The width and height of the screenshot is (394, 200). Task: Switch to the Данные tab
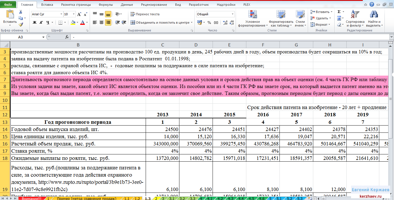pyautogui.click(x=127, y=5)
